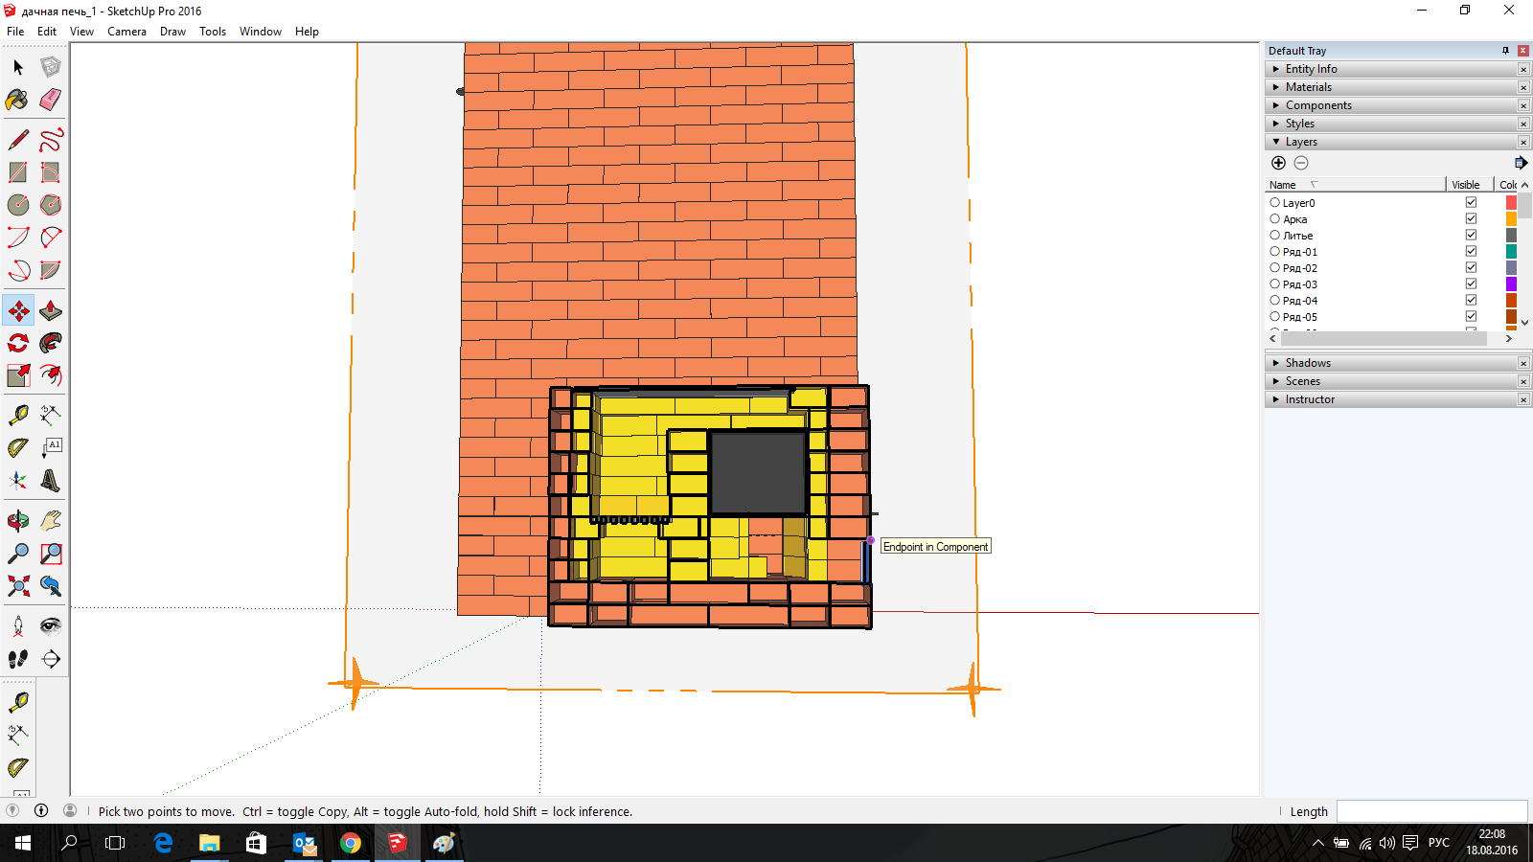This screenshot has height=862, width=1533.
Task: Click the Zoom Extents tool
Action: coord(17,586)
